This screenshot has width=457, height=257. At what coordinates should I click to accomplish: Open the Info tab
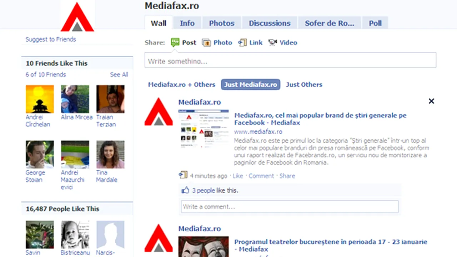click(187, 23)
